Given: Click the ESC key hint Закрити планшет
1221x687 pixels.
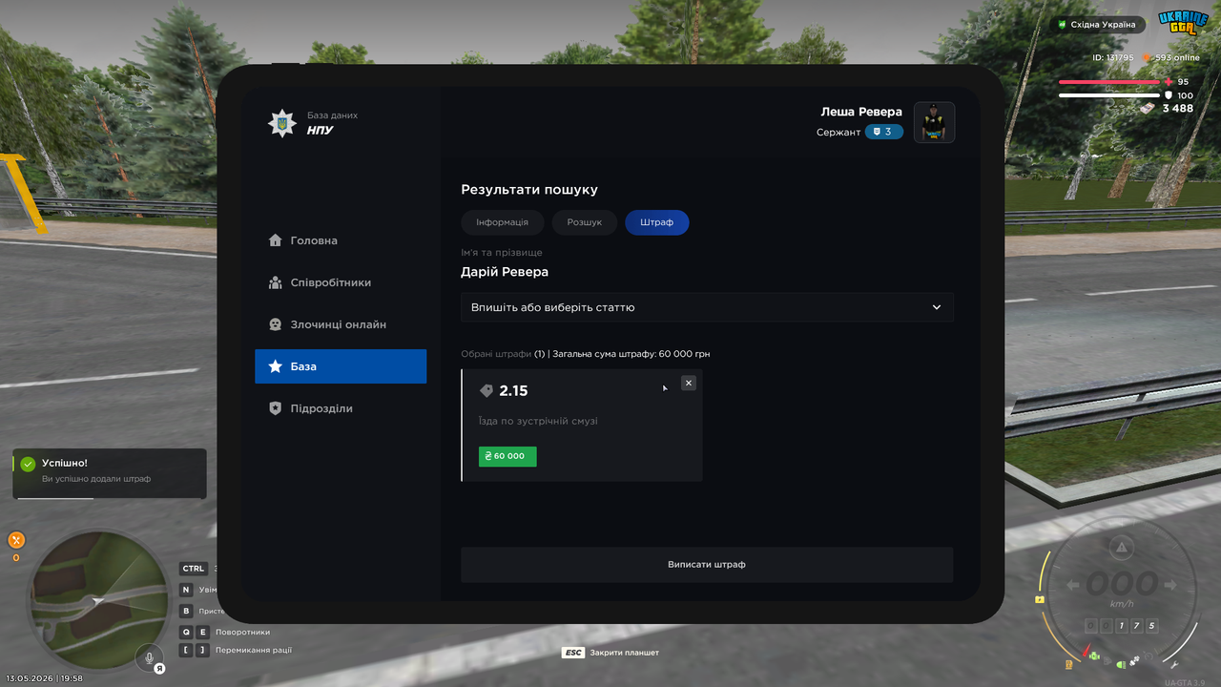Looking at the screenshot, I should [610, 653].
